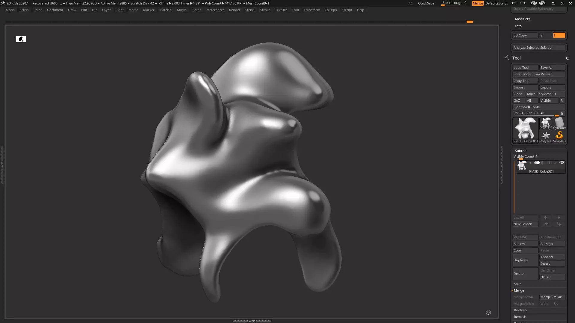Click the hide ZBrush window icon
Viewport: 575px width, 323px height.
(x=553, y=3)
